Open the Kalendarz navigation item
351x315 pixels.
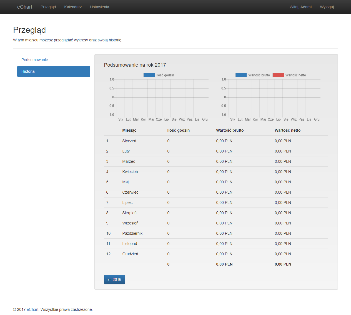(73, 7)
